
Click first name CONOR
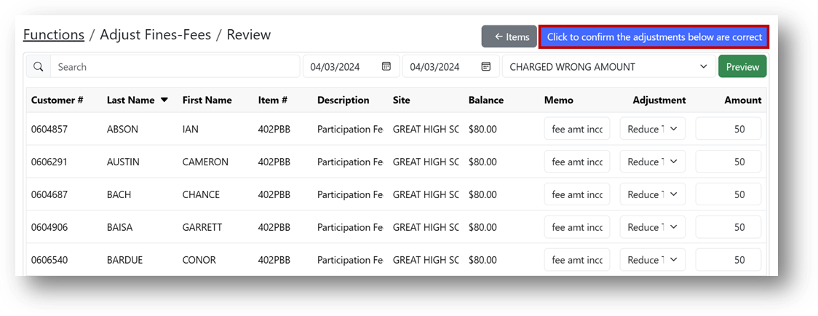point(199,260)
